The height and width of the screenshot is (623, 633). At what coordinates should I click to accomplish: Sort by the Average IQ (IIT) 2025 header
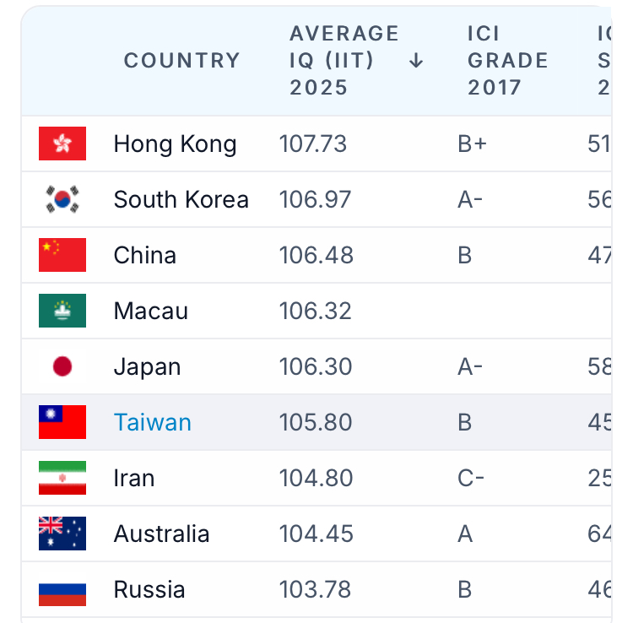(x=344, y=61)
